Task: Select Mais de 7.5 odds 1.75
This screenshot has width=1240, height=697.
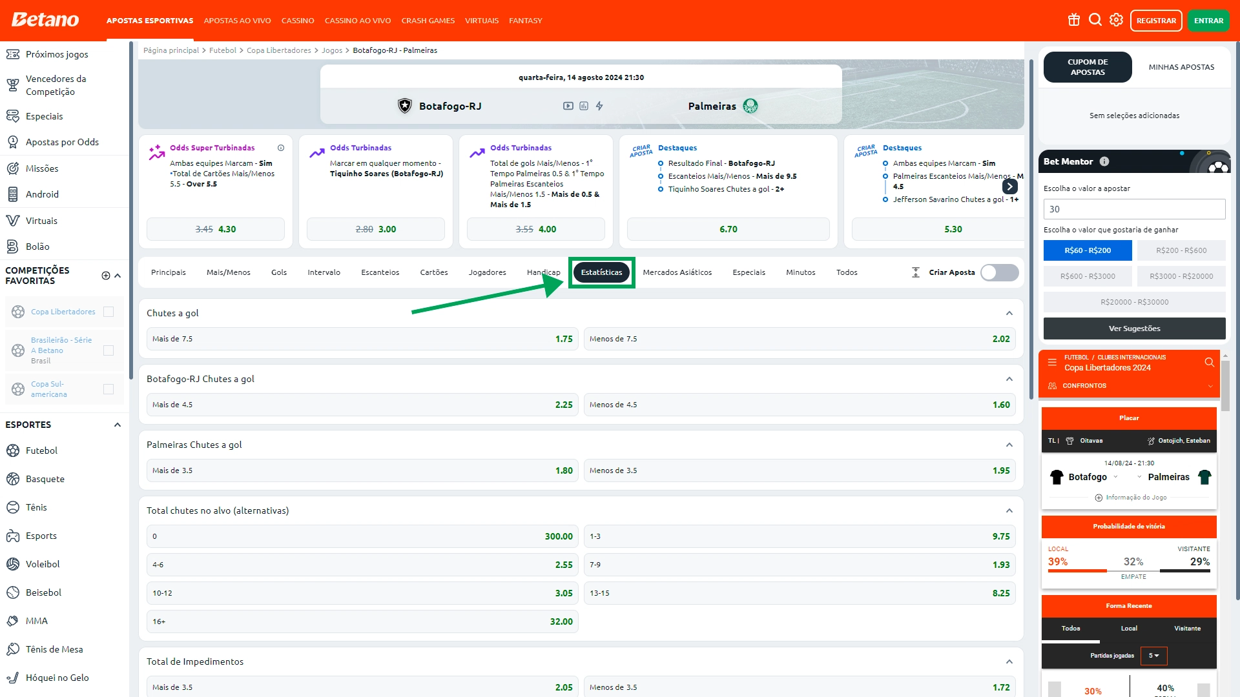Action: coord(363,339)
